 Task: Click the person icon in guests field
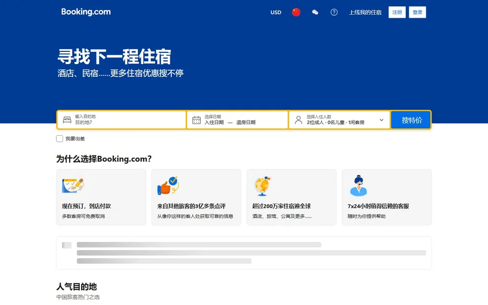298,120
